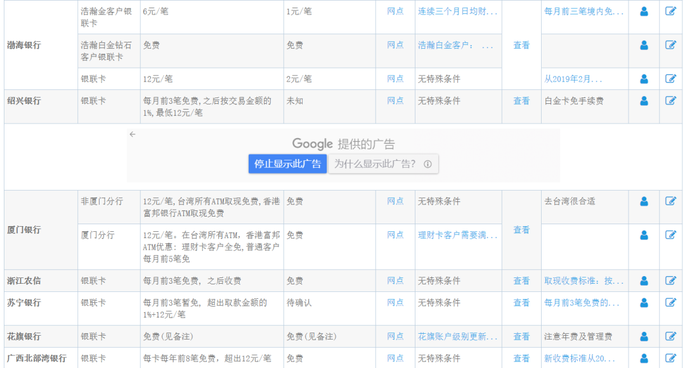685x368 pixels.
Task: Open 网点 link in 浩瀚金客户银联卡 row
Action: [395, 11]
